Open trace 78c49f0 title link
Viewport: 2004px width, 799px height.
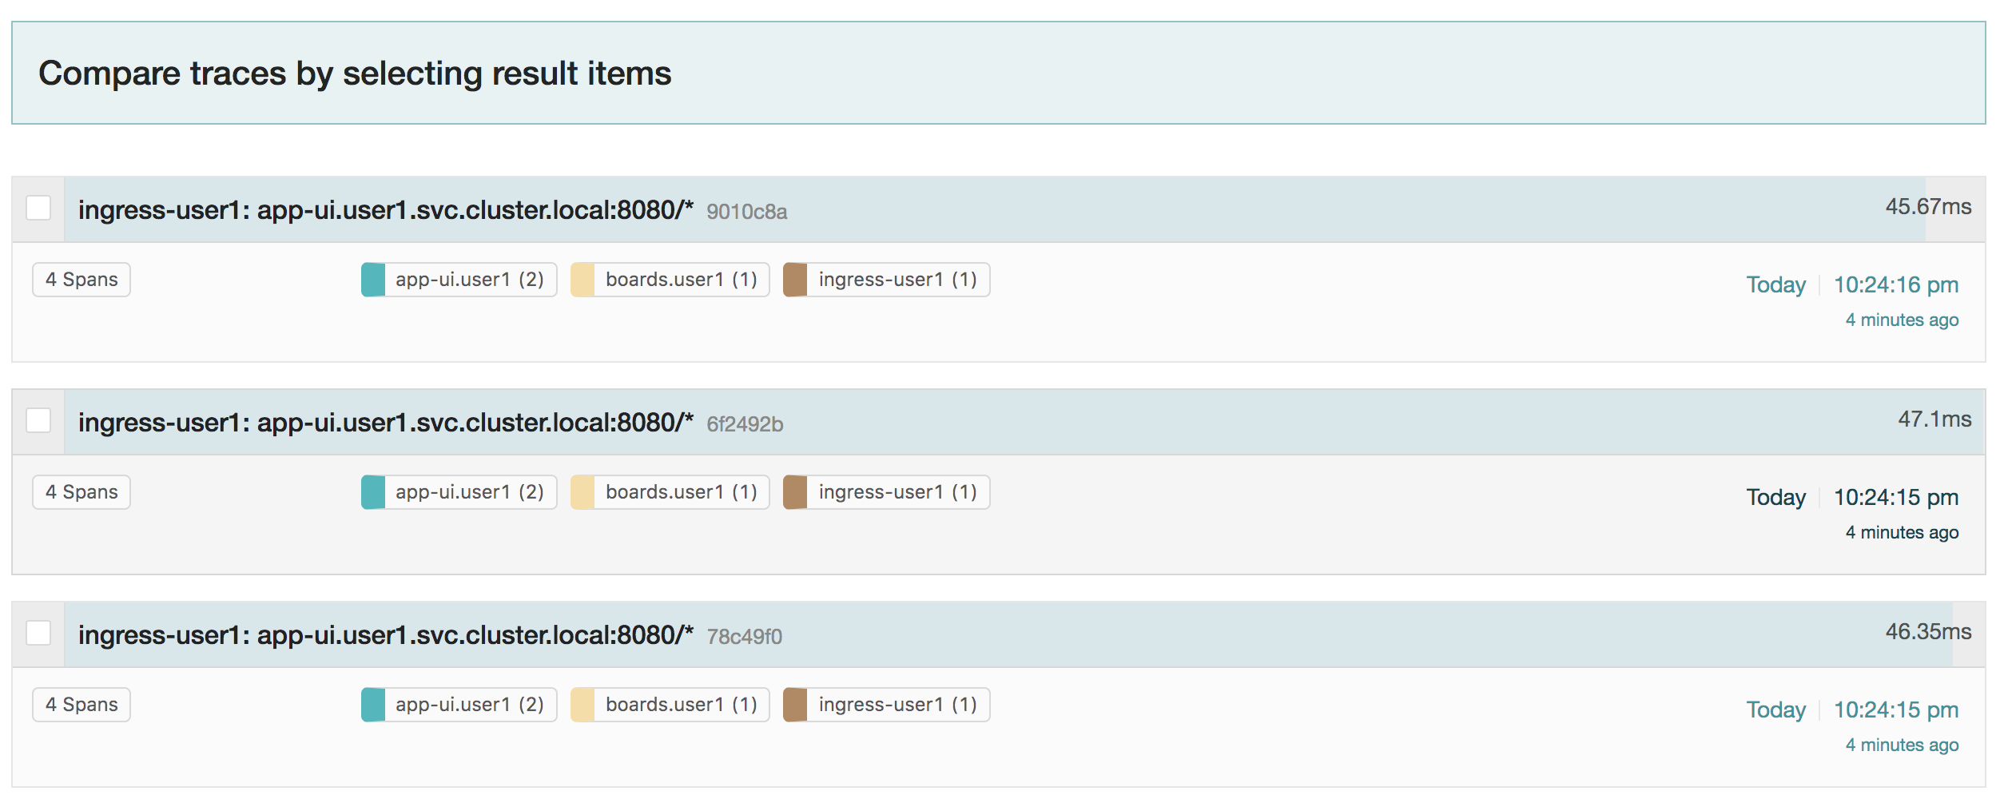pos(431,635)
